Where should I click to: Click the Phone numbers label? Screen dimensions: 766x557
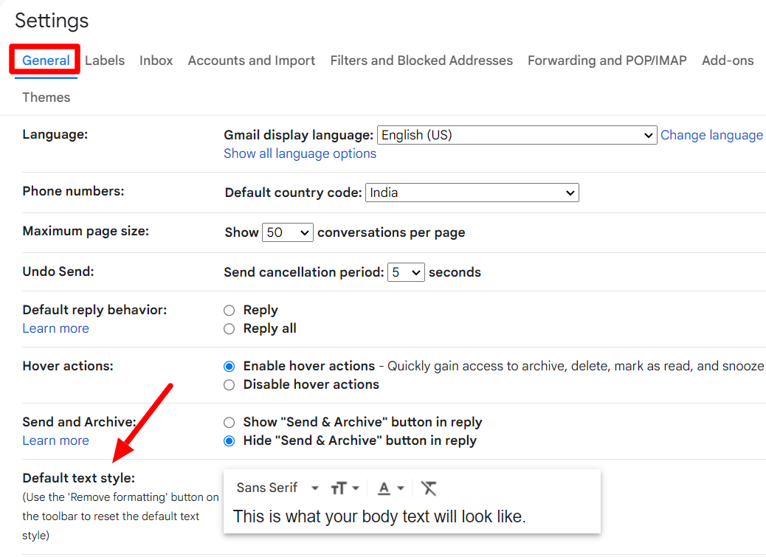[73, 191]
